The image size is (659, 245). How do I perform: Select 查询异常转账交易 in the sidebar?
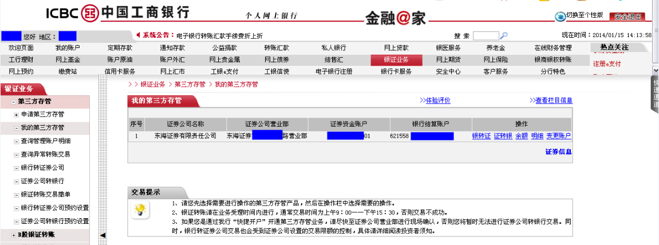click(x=46, y=154)
